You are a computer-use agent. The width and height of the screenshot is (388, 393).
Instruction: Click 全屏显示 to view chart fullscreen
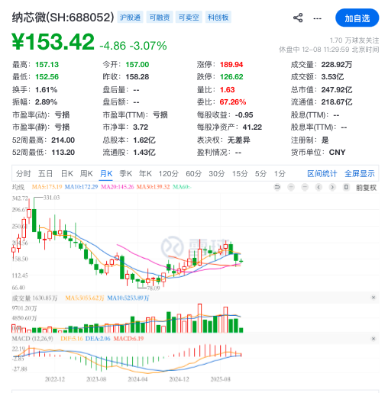tap(360, 174)
